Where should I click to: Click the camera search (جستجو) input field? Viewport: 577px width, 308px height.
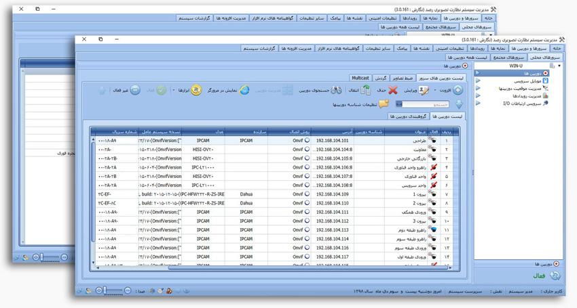[422, 105]
